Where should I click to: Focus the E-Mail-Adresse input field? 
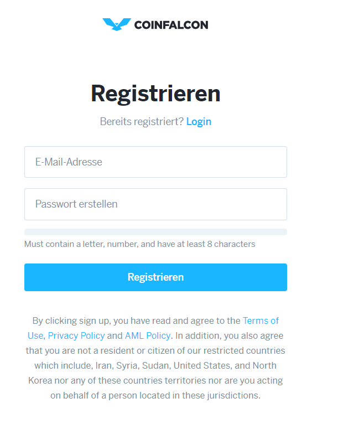(x=155, y=162)
